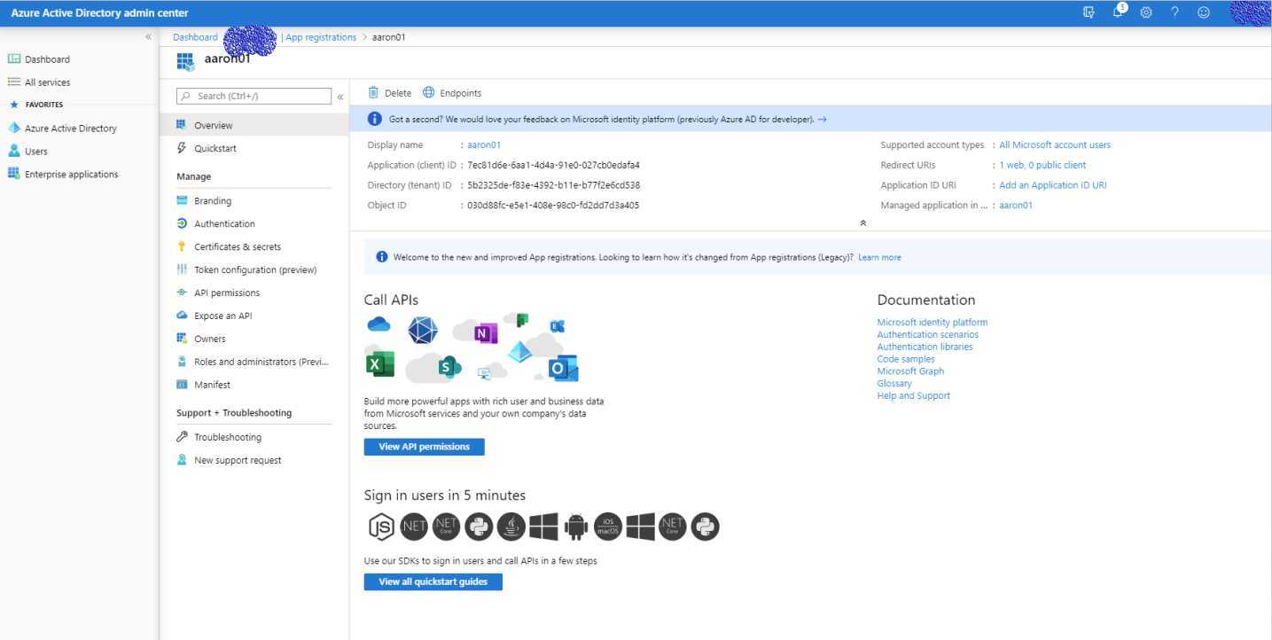1272x640 pixels.
Task: Open the Overview menu item
Action: pyautogui.click(x=254, y=126)
